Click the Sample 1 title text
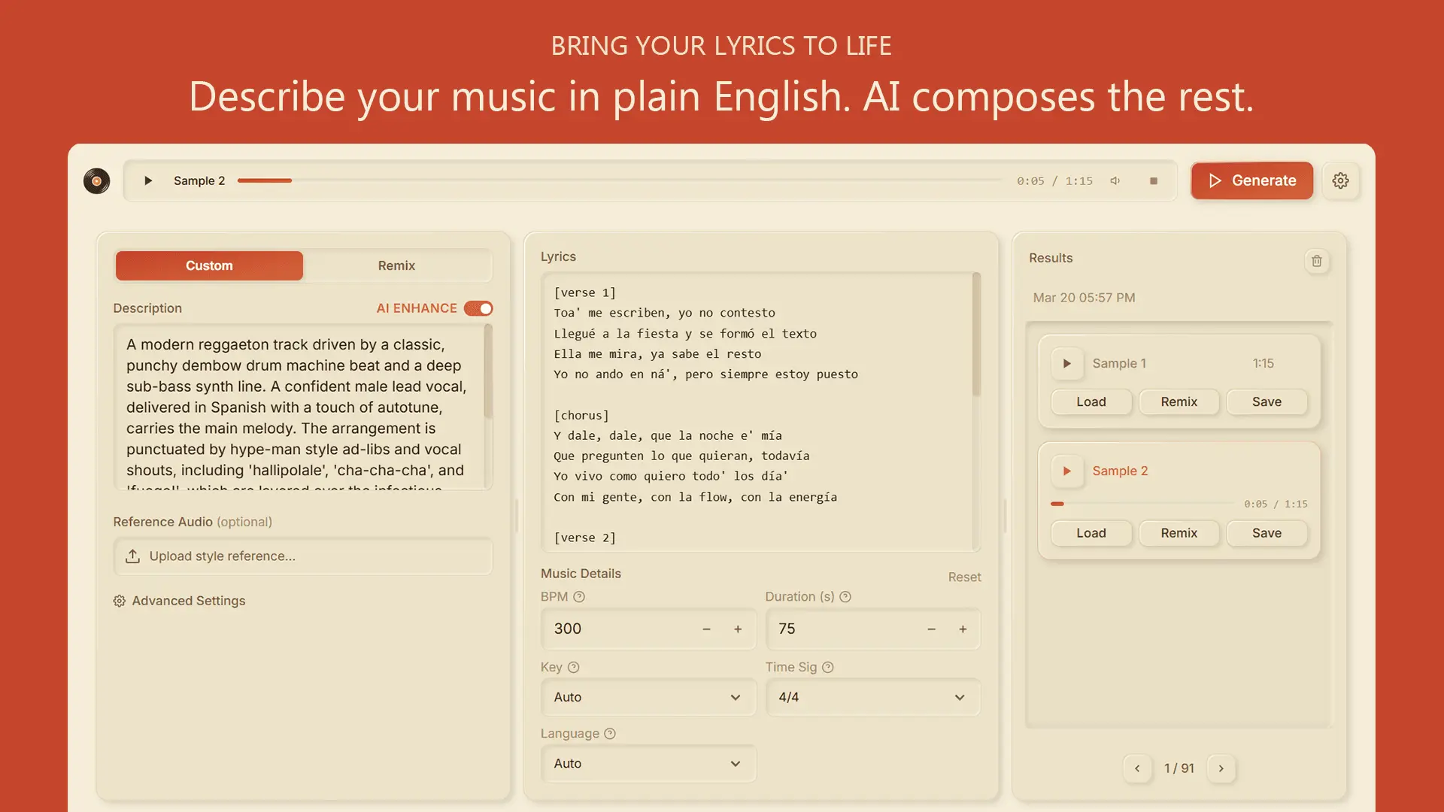Viewport: 1444px width, 812px height. [1119, 363]
